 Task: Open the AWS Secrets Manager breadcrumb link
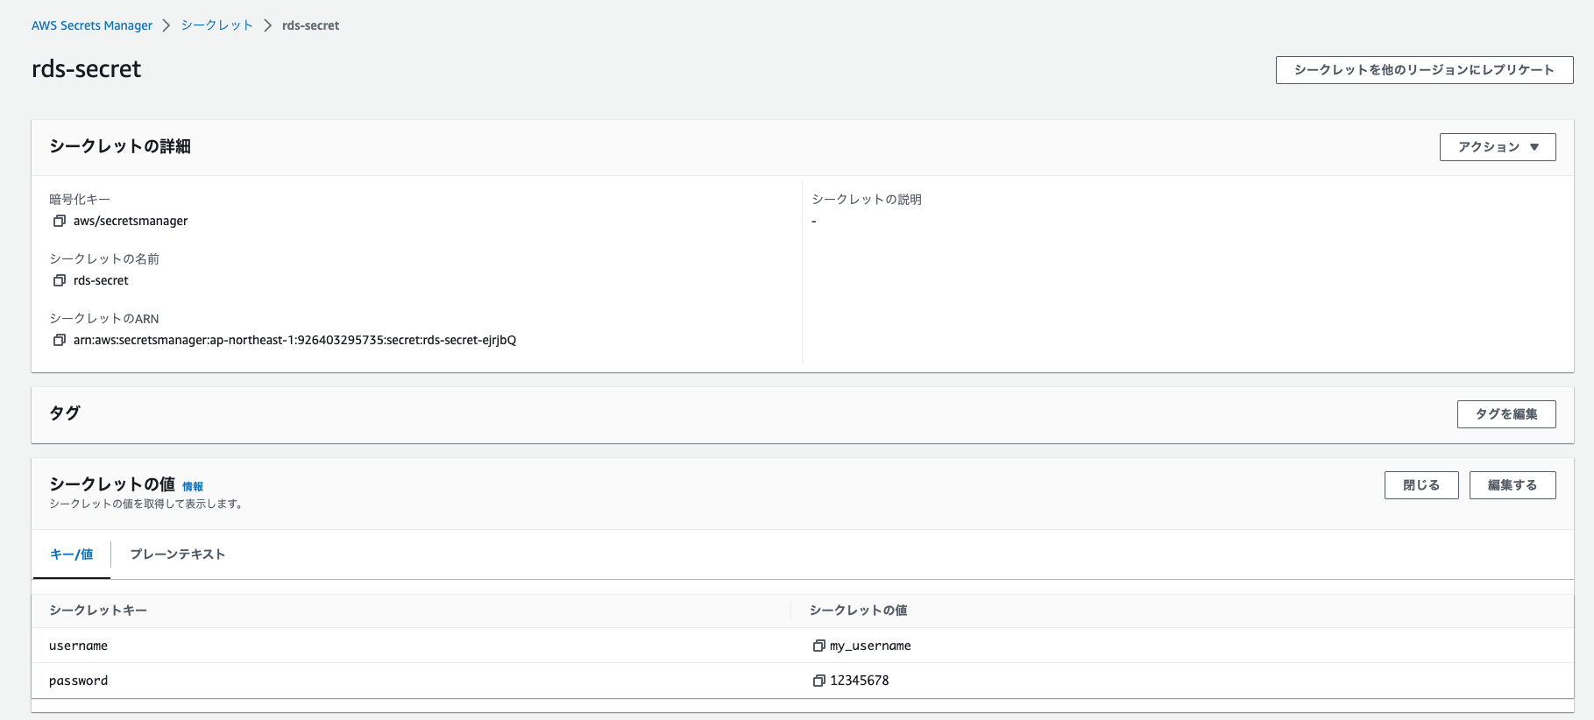92,25
